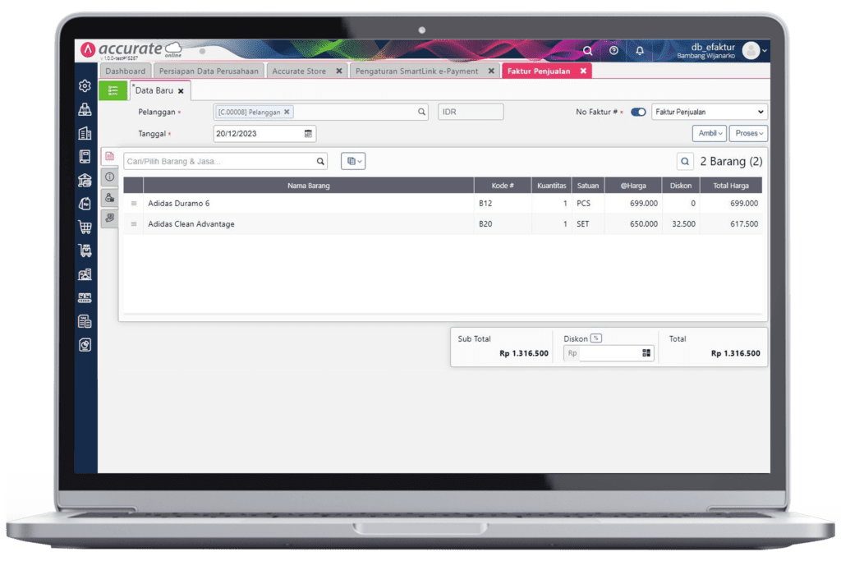The image size is (841, 561).
Task: Close the Accurate Store tab
Action: 339,71
